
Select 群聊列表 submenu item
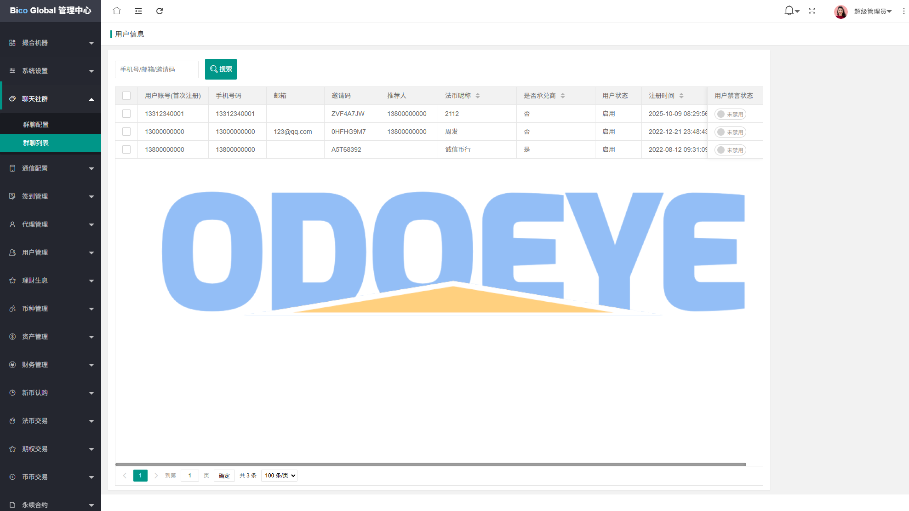pyautogui.click(x=36, y=143)
